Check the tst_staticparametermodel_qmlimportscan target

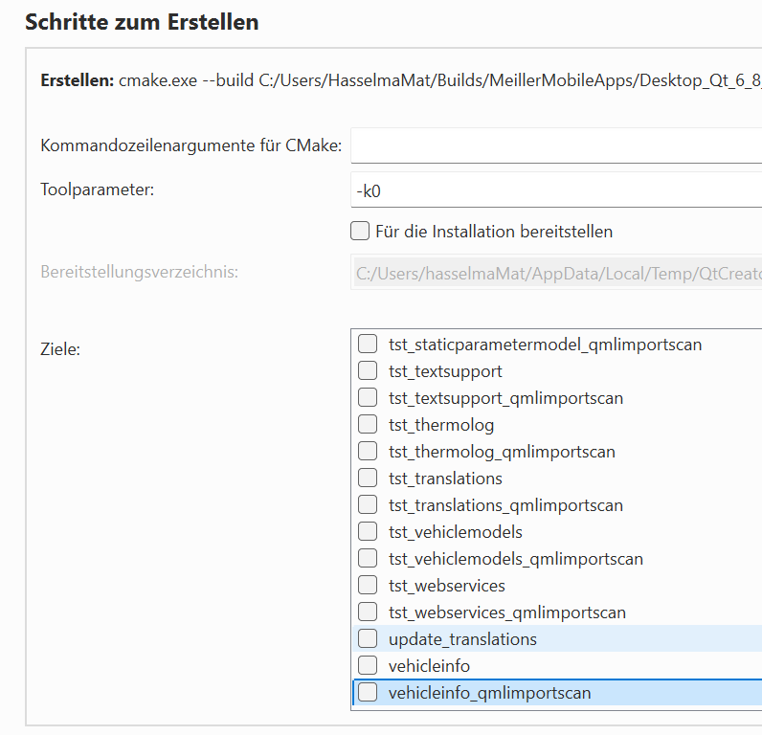click(x=368, y=344)
